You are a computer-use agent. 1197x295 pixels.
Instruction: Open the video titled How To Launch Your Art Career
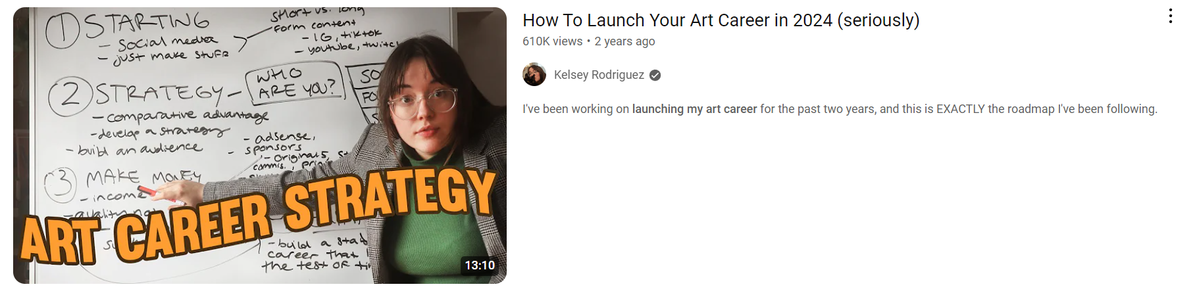721,20
